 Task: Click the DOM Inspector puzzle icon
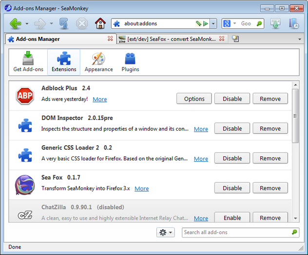(x=25, y=125)
